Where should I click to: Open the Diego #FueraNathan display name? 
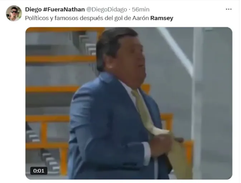55,10
